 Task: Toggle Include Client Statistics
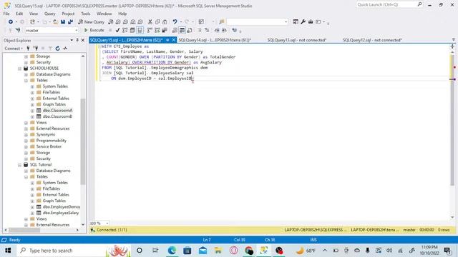[x=165, y=30]
